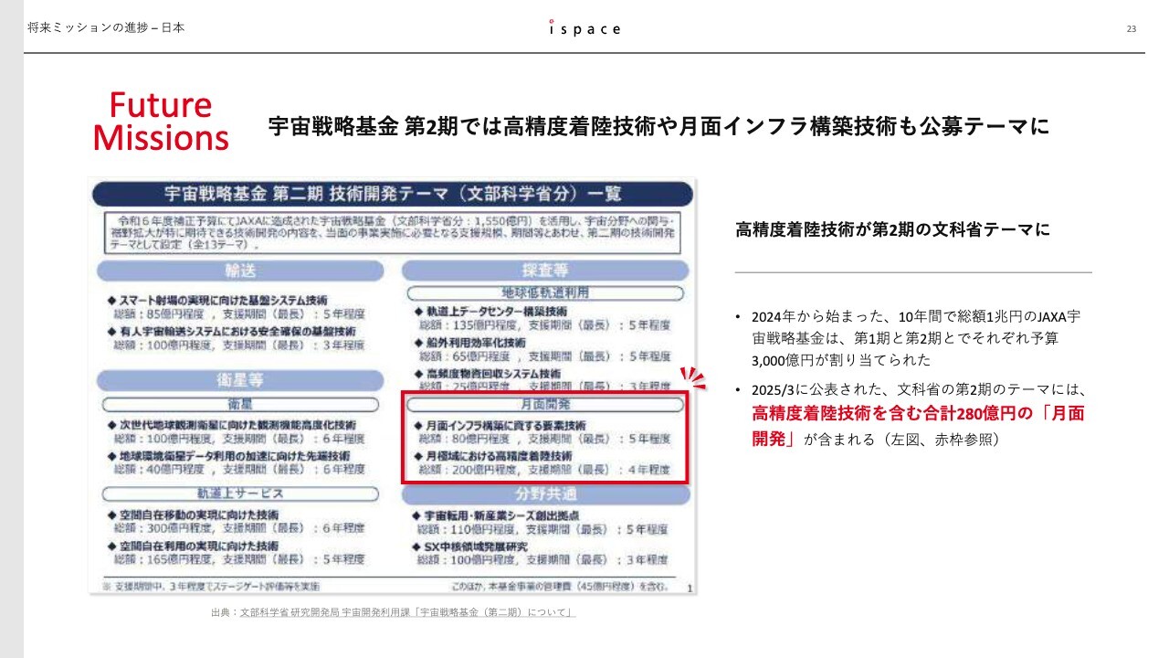Click the 衛星 subcategory label

[239, 404]
